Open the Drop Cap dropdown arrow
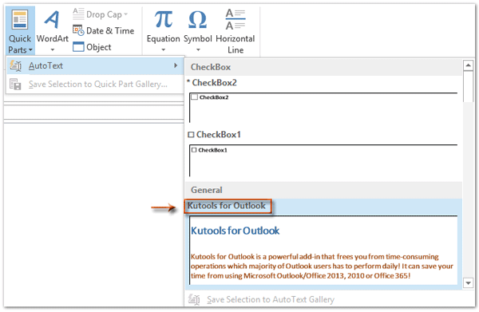The width and height of the screenshot is (479, 312). coord(126,14)
